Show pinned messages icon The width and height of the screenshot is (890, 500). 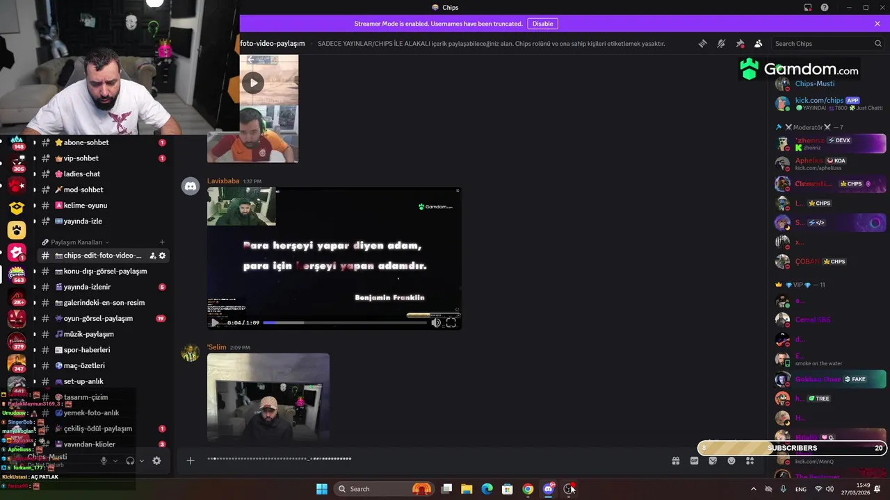[x=740, y=43]
